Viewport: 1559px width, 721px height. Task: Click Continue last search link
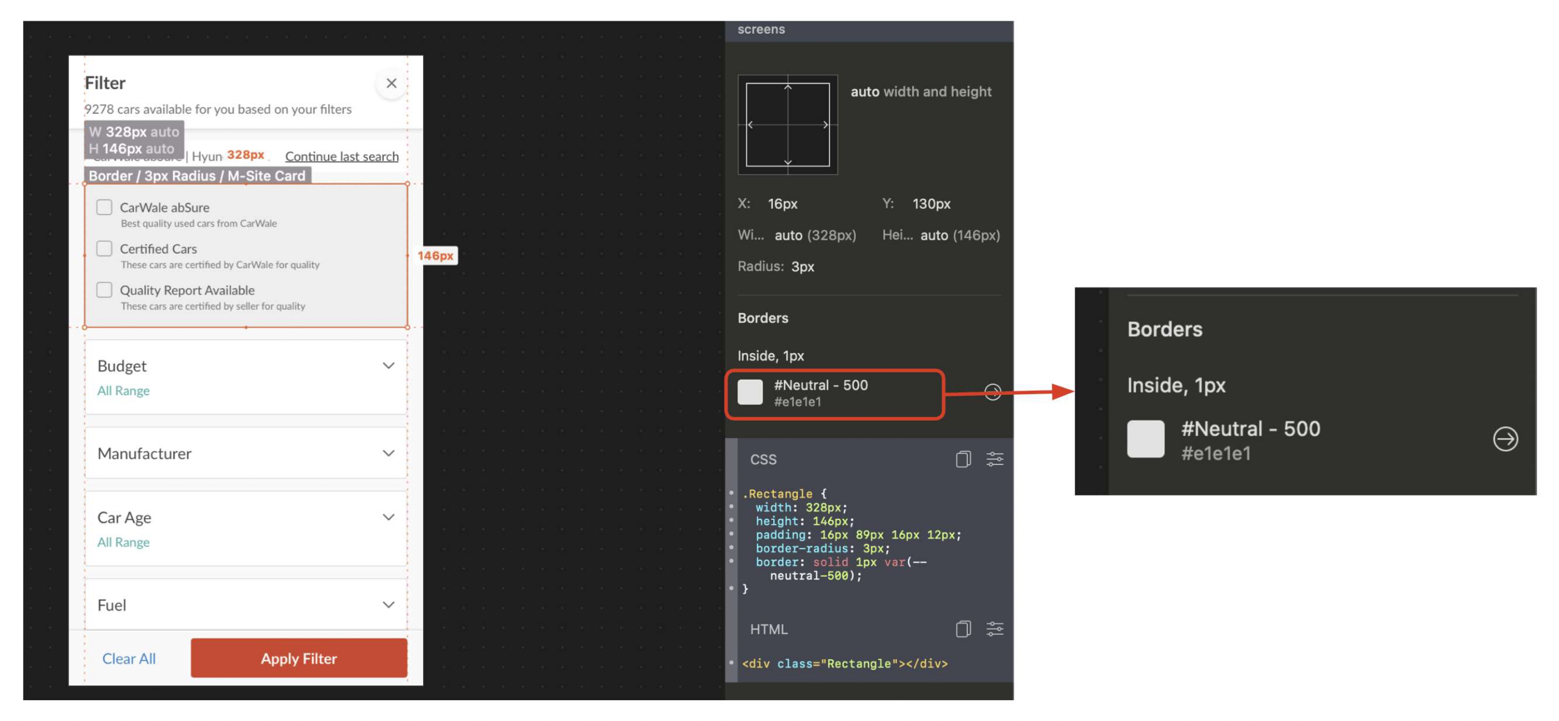pos(342,156)
